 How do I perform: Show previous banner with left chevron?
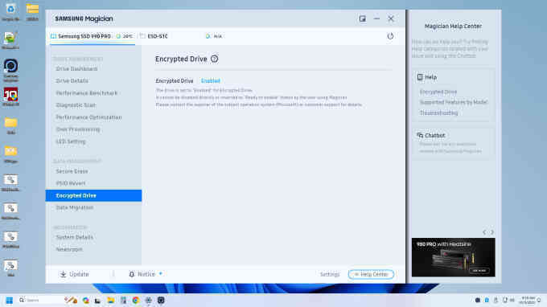point(484,232)
